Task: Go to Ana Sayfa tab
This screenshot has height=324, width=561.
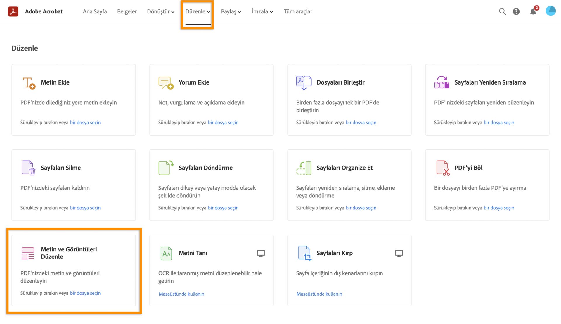Action: coord(95,11)
